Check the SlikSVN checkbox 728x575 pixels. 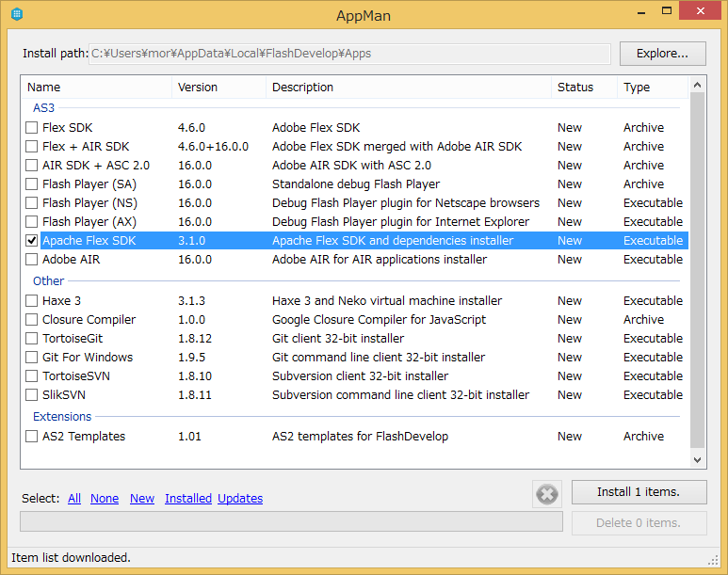tap(32, 395)
